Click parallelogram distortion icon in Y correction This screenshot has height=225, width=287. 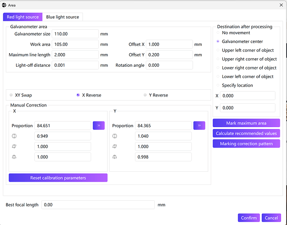coord(115,147)
